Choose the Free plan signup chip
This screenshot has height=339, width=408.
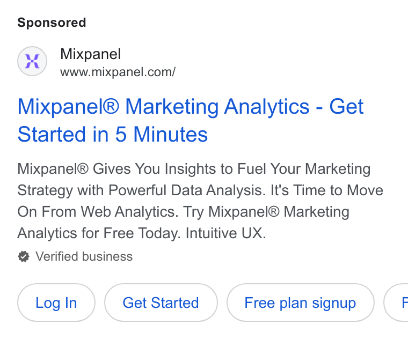coord(300,303)
